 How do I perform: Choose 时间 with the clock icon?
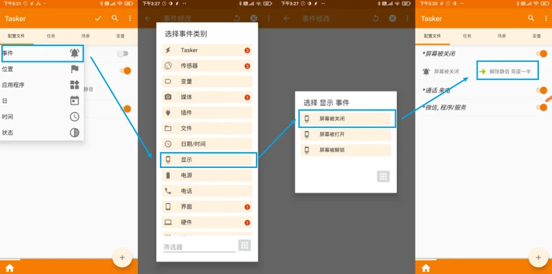point(41,116)
